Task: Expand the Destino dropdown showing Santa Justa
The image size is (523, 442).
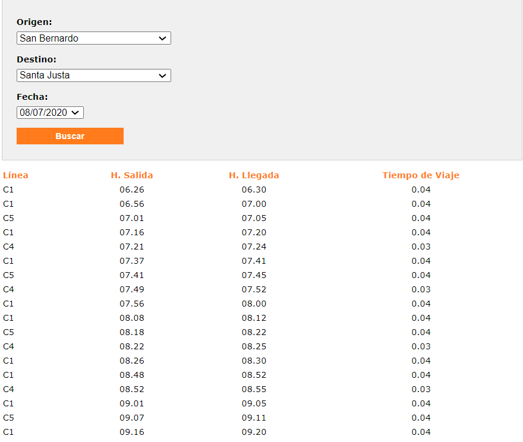Action: tap(93, 75)
